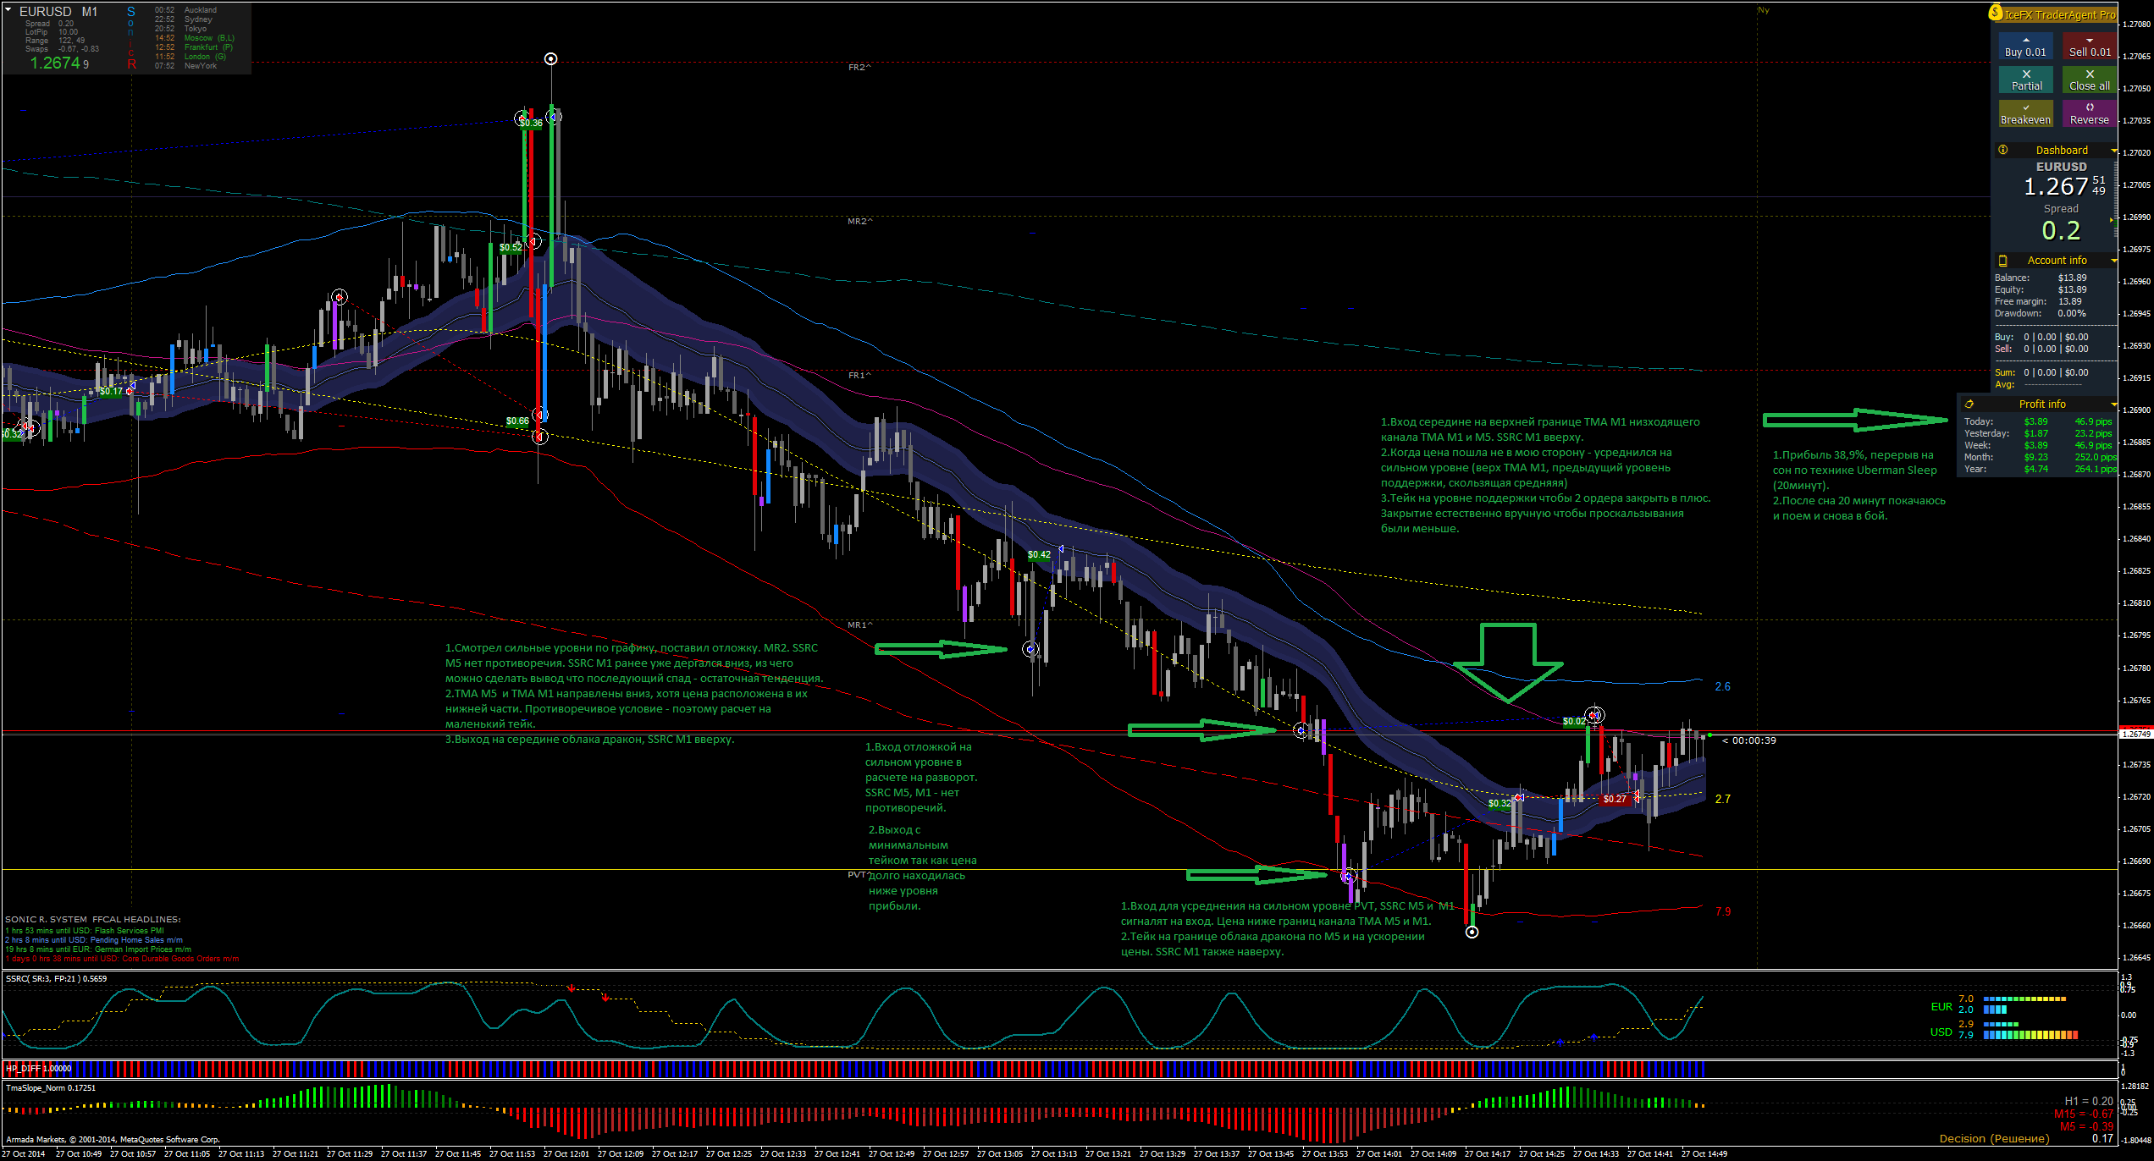2154x1161 pixels.
Task: Click the Flash Services PMI headline
Action: (85, 931)
